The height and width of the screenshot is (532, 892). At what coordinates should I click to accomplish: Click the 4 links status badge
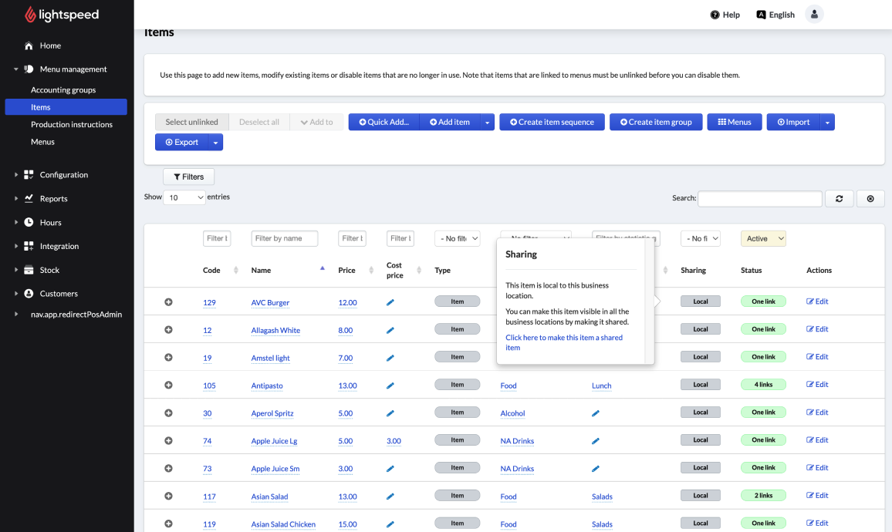tap(763, 385)
